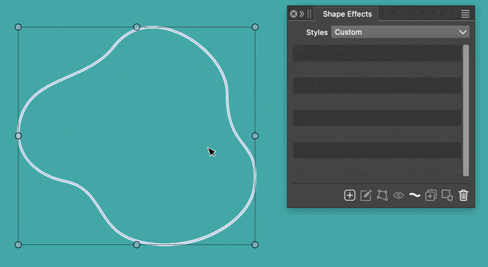Open the Styles dropdown showing Custom

coord(400,32)
